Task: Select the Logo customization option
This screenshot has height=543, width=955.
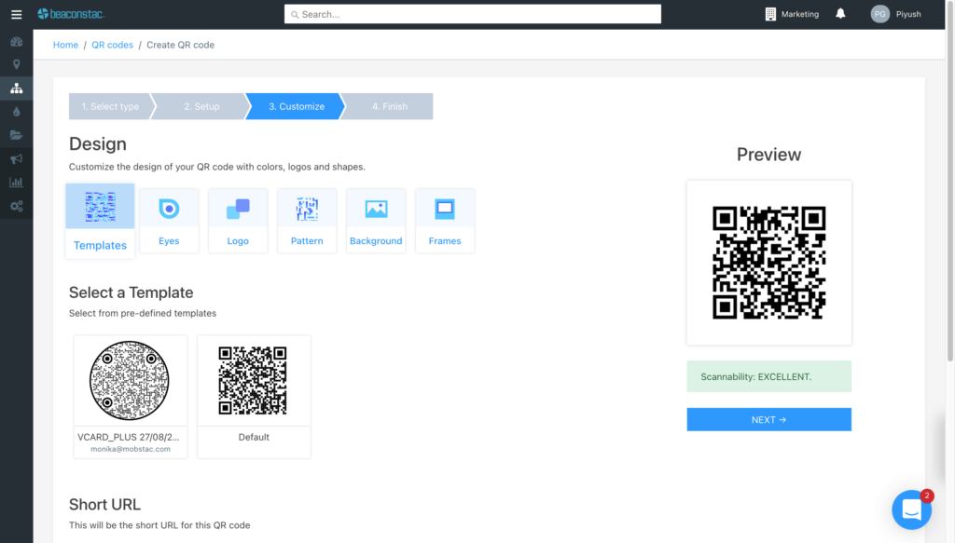Action: coord(238,220)
